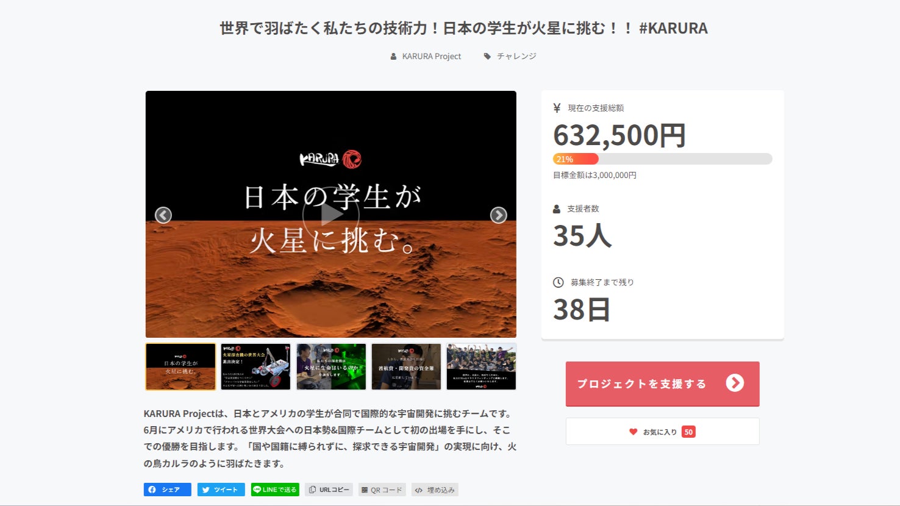Open the チャレンジ category tag
This screenshot has width=900, height=506.
click(510, 56)
